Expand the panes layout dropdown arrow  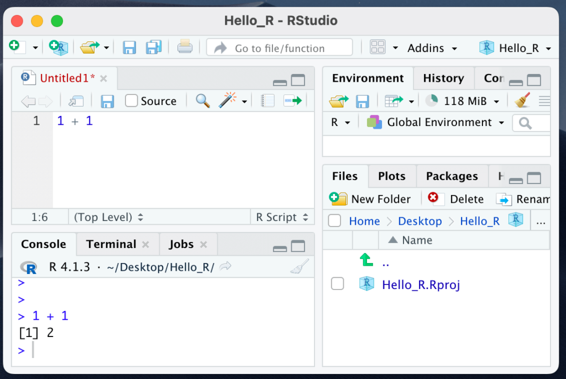pyautogui.click(x=395, y=48)
